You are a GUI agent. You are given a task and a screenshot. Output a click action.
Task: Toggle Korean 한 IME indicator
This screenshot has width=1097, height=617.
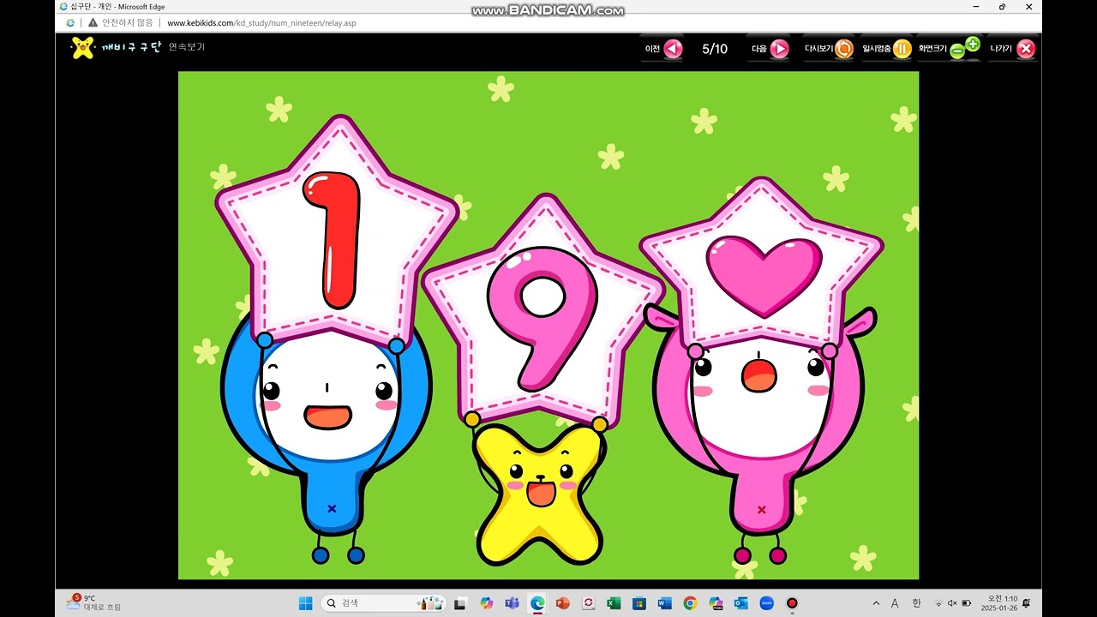(916, 603)
